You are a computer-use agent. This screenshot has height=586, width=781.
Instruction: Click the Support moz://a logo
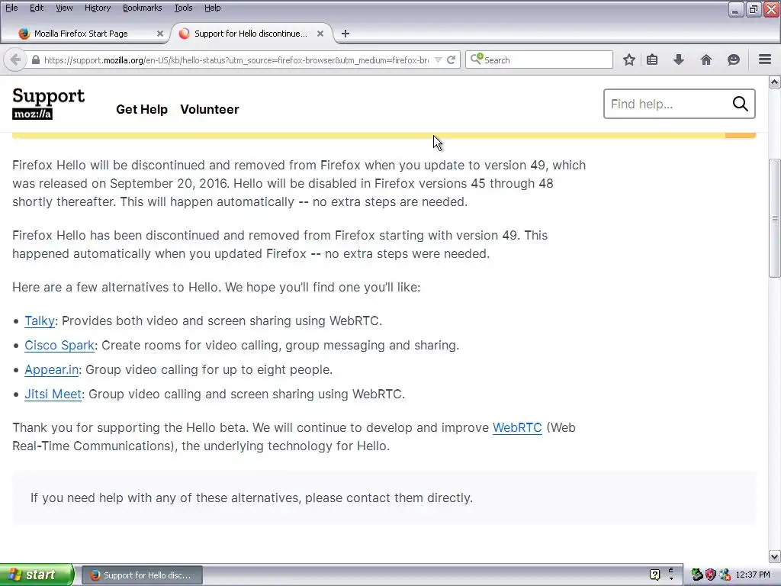48,104
